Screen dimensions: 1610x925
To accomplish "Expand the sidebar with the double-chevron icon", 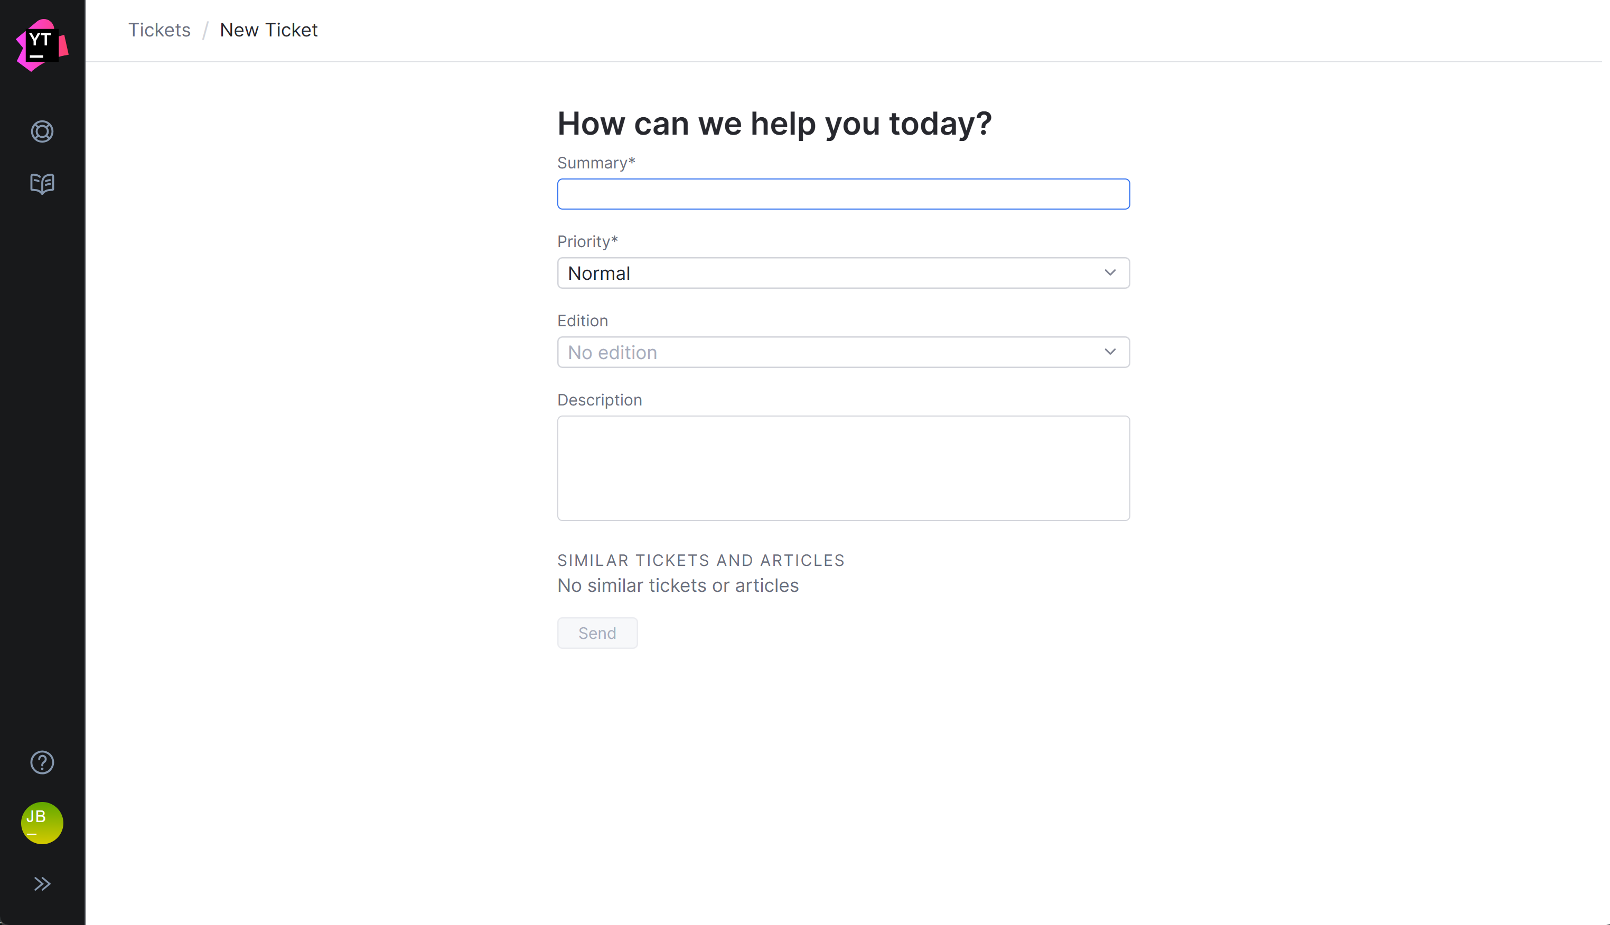I will (41, 883).
